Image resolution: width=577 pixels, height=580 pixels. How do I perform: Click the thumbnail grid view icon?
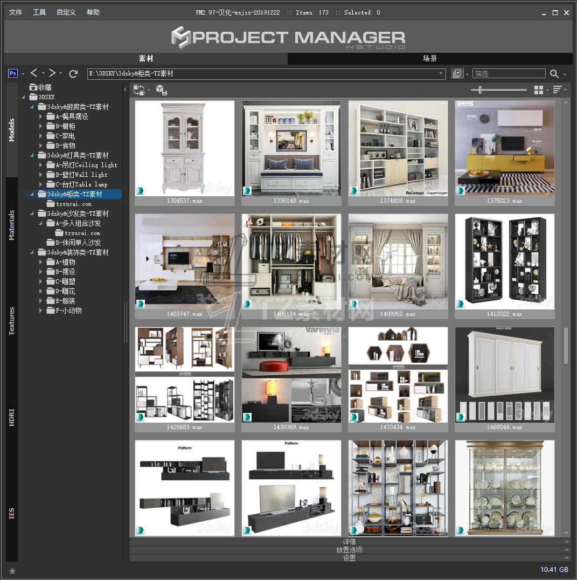(x=538, y=90)
